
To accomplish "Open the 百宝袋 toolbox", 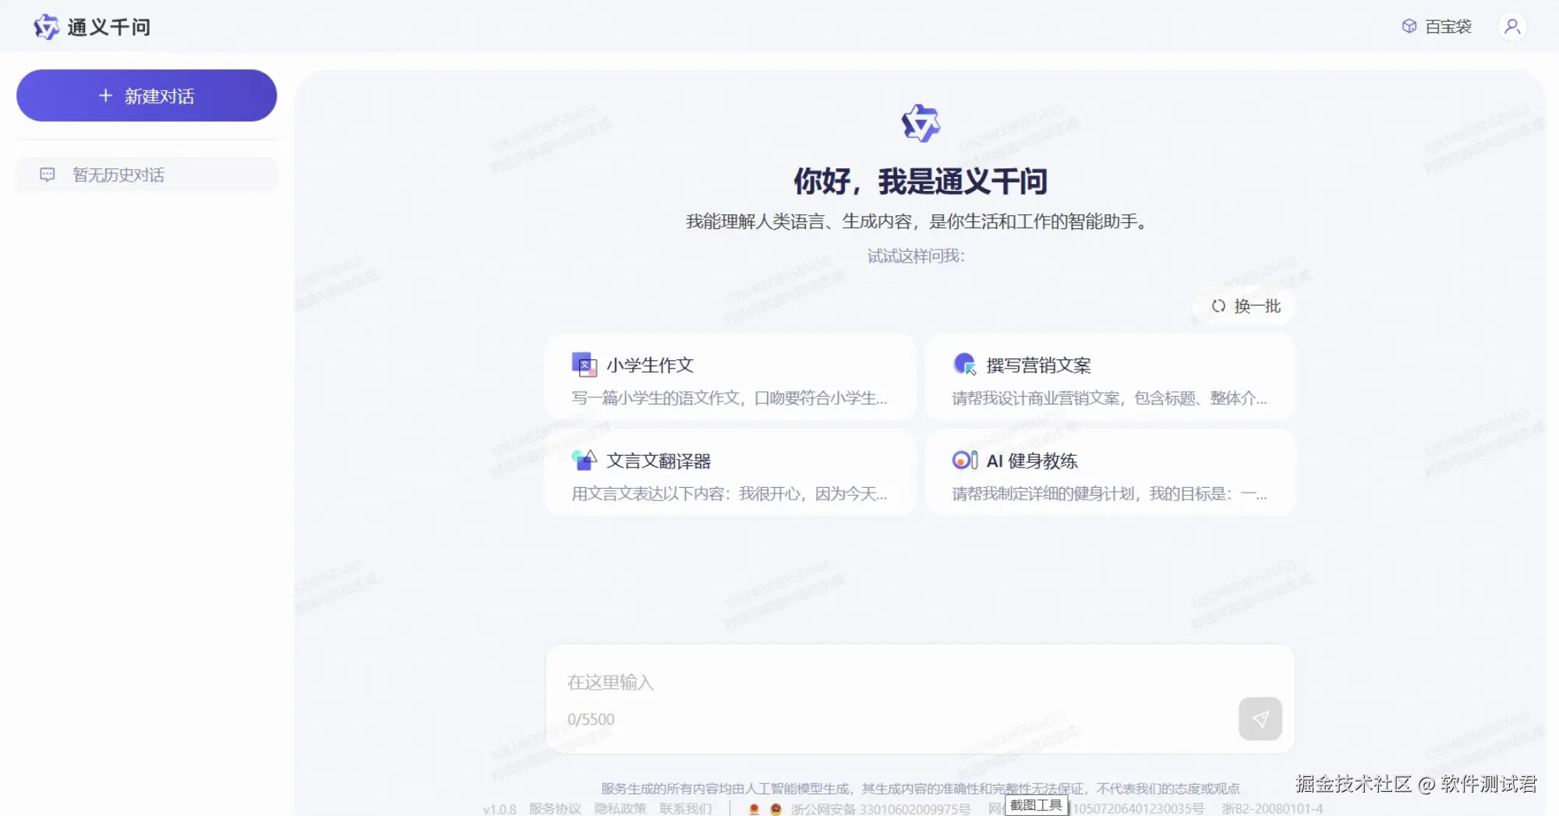I will (1437, 26).
